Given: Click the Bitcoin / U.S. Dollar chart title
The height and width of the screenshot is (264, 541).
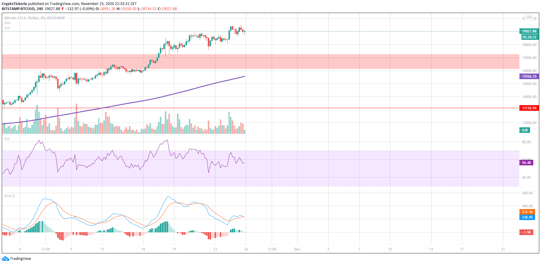Looking at the screenshot, I should coord(35,18).
